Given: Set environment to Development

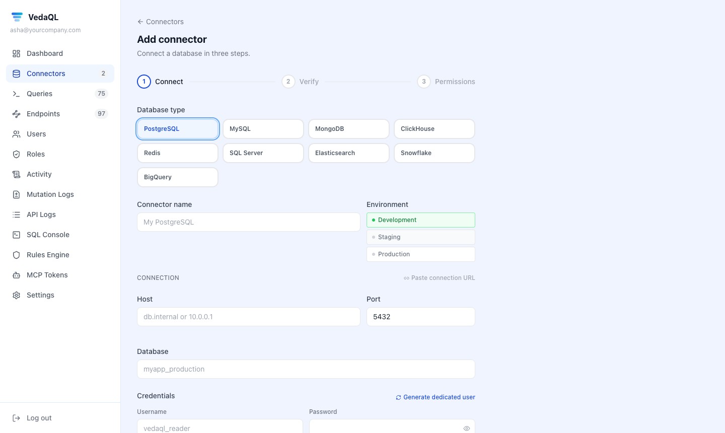Looking at the screenshot, I should coord(421,220).
